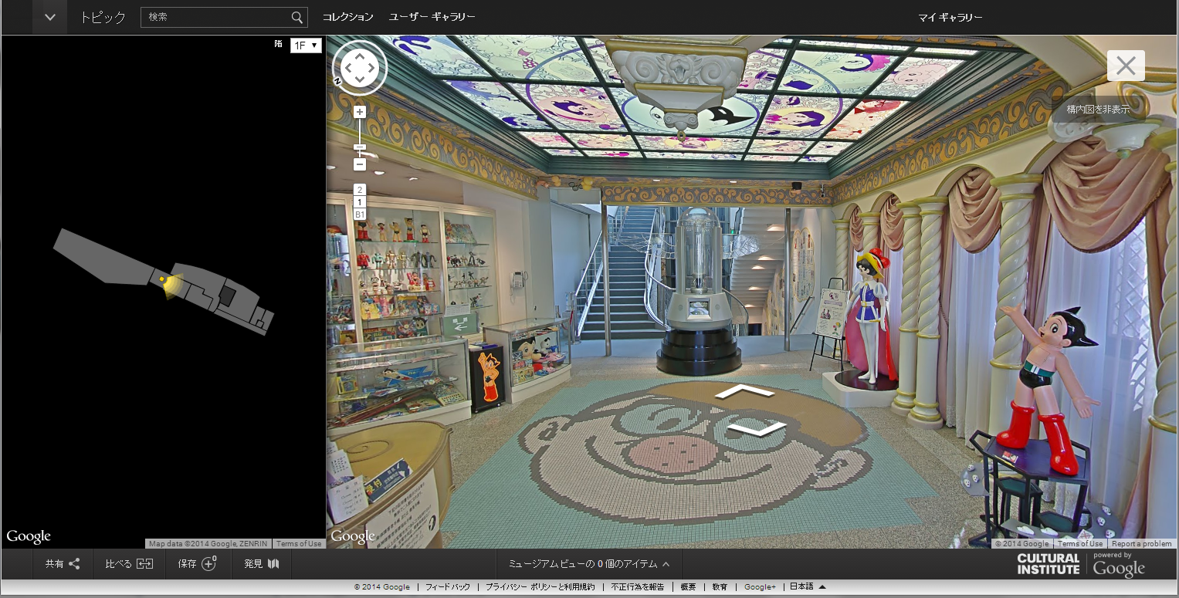
Task: Switch to floor B1 in Street View
Action: click(360, 214)
